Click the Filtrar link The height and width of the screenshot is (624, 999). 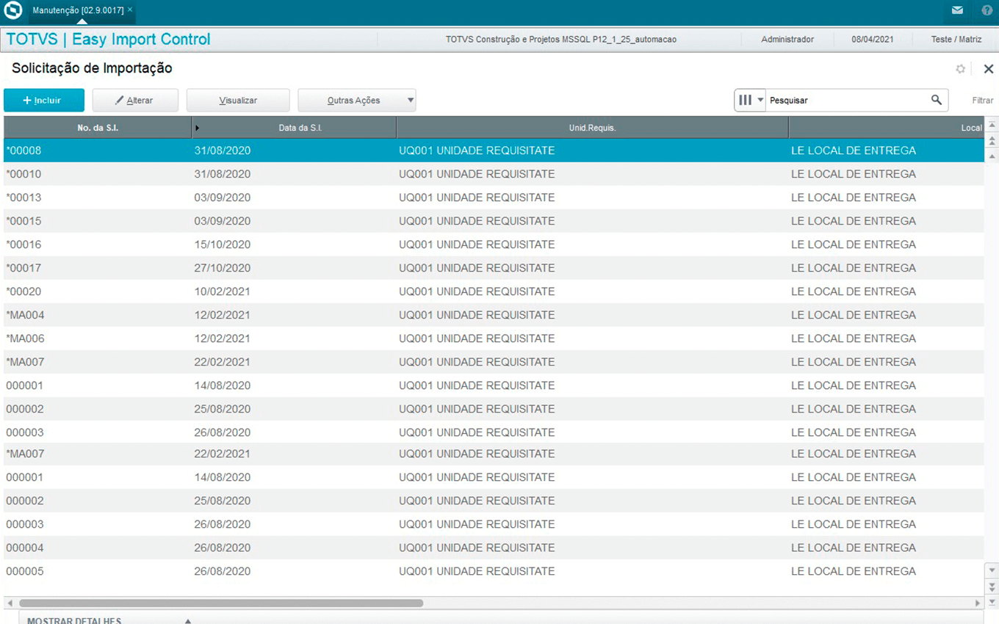click(982, 101)
